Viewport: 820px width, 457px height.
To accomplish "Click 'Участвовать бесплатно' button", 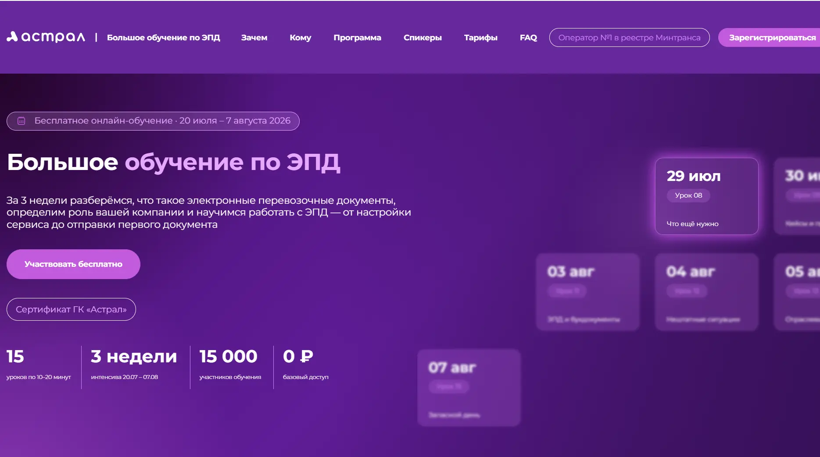I will [73, 264].
